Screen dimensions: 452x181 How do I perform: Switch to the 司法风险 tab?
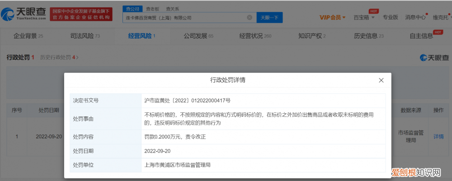click(x=85, y=36)
